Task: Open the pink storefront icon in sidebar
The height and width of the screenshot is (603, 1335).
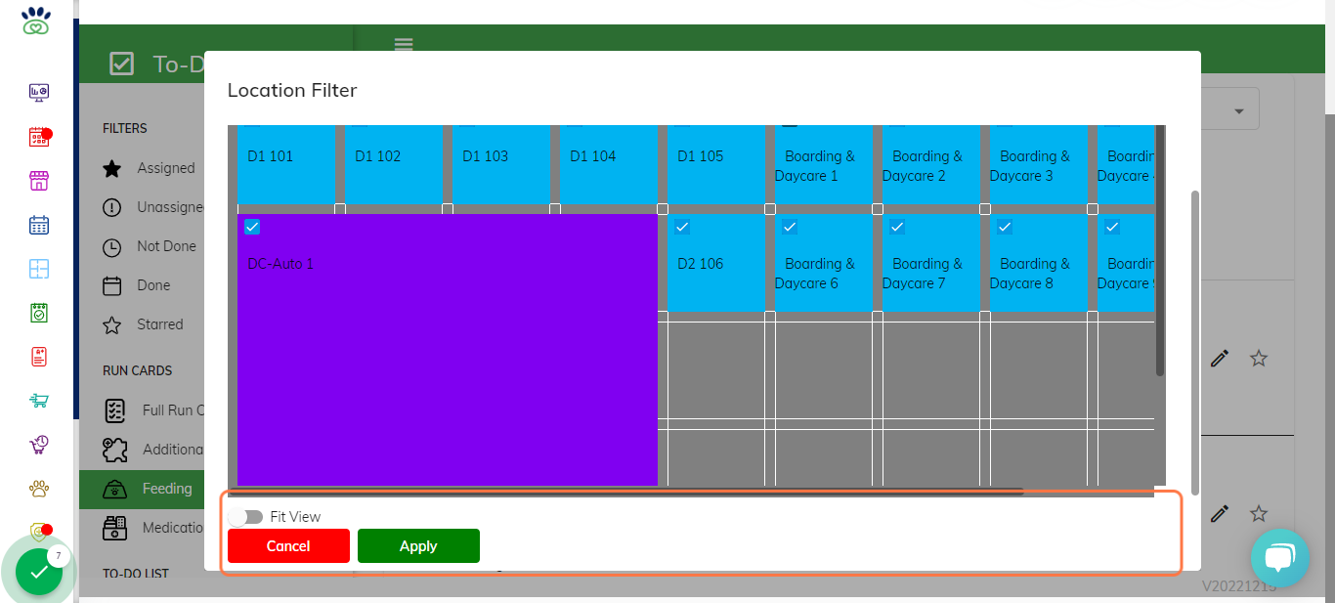Action: coord(39,181)
